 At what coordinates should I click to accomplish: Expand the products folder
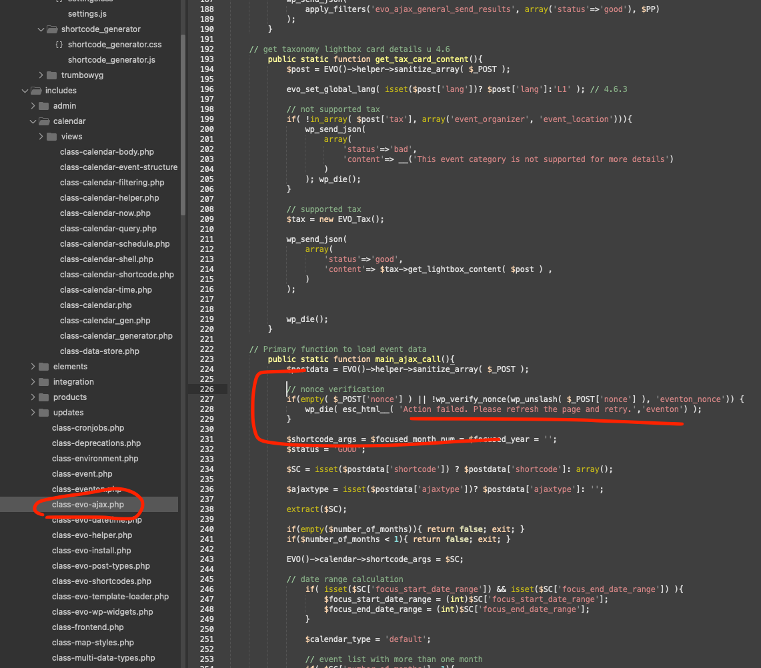[x=33, y=397]
